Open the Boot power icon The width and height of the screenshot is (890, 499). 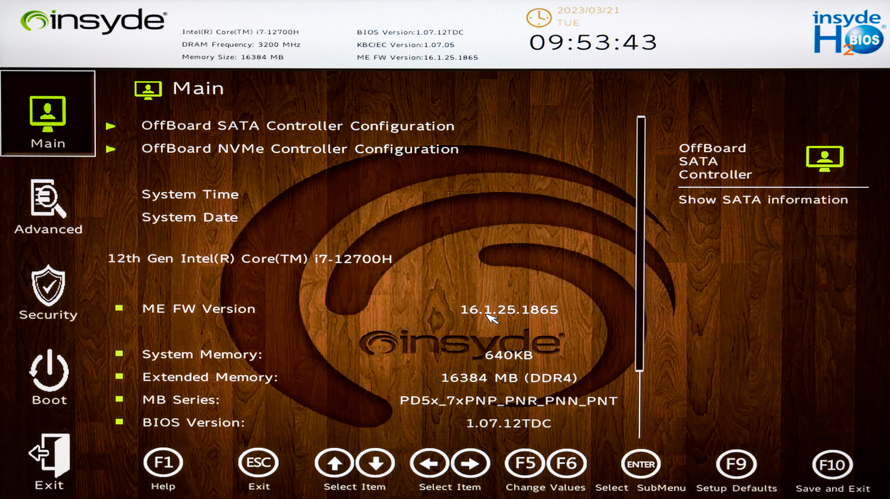[x=49, y=371]
